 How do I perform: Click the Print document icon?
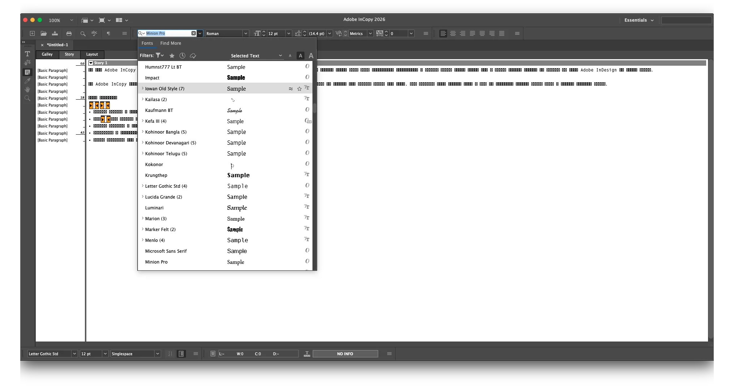[x=69, y=34]
